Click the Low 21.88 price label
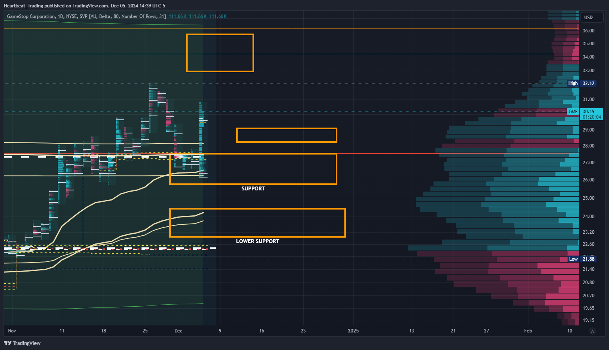The image size is (609, 350). tap(582, 259)
